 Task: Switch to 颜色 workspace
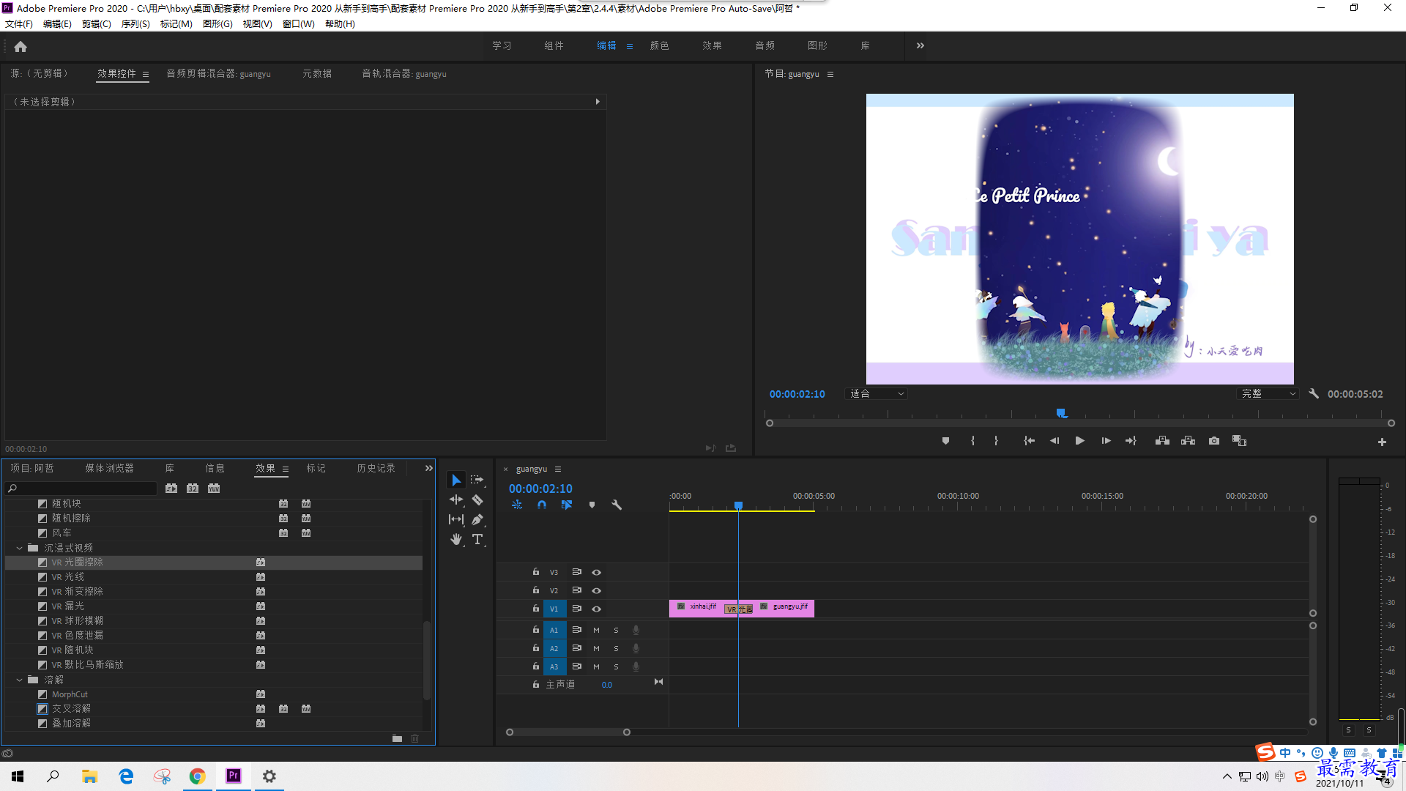point(659,45)
